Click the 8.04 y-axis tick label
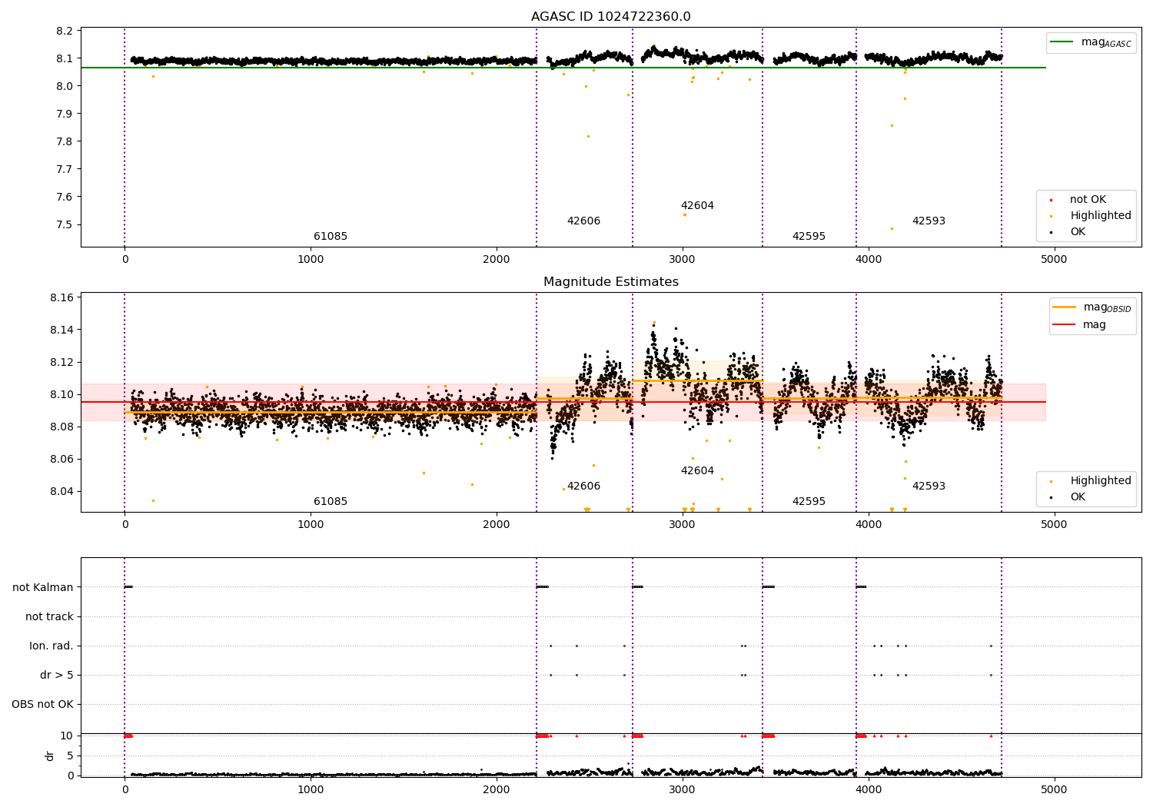 [62, 492]
